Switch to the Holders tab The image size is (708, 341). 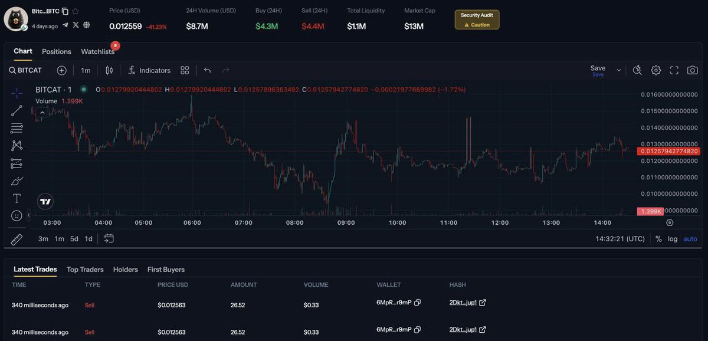coord(126,270)
